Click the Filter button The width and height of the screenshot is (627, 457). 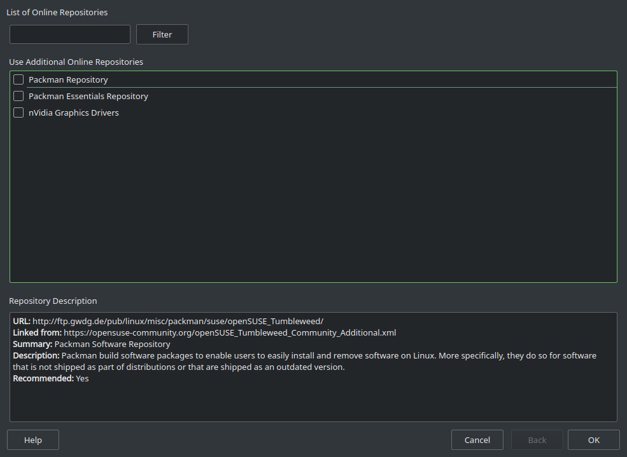click(x=162, y=34)
